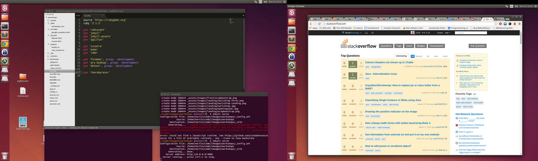
Task: Switch to the featured questions tab
Action: (417, 56)
